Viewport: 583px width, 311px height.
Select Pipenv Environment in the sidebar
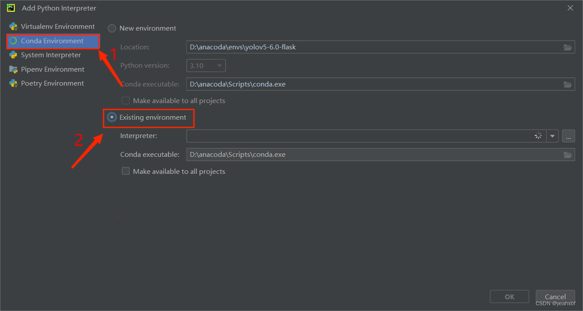coord(52,69)
